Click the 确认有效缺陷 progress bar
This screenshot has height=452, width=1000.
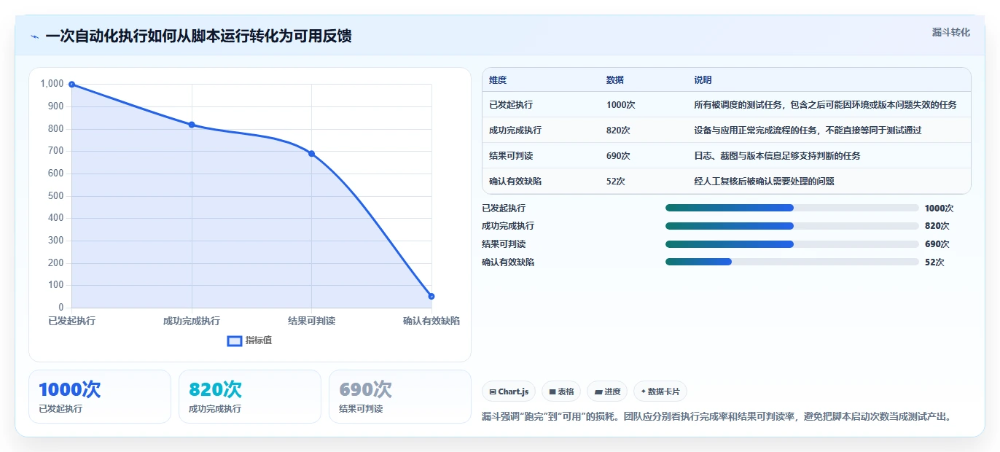coord(792,262)
